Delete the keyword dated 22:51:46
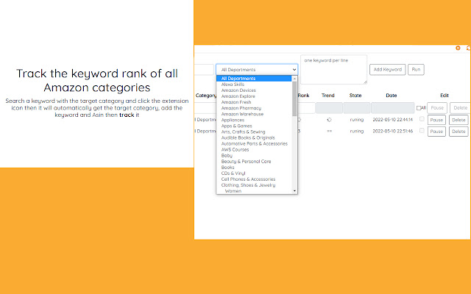The width and height of the screenshot is (471, 294). [x=458, y=132]
